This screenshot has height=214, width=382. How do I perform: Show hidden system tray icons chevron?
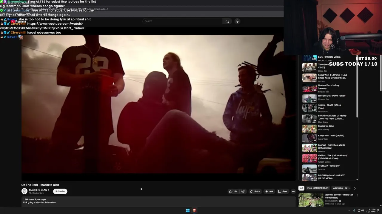pos(349,210)
